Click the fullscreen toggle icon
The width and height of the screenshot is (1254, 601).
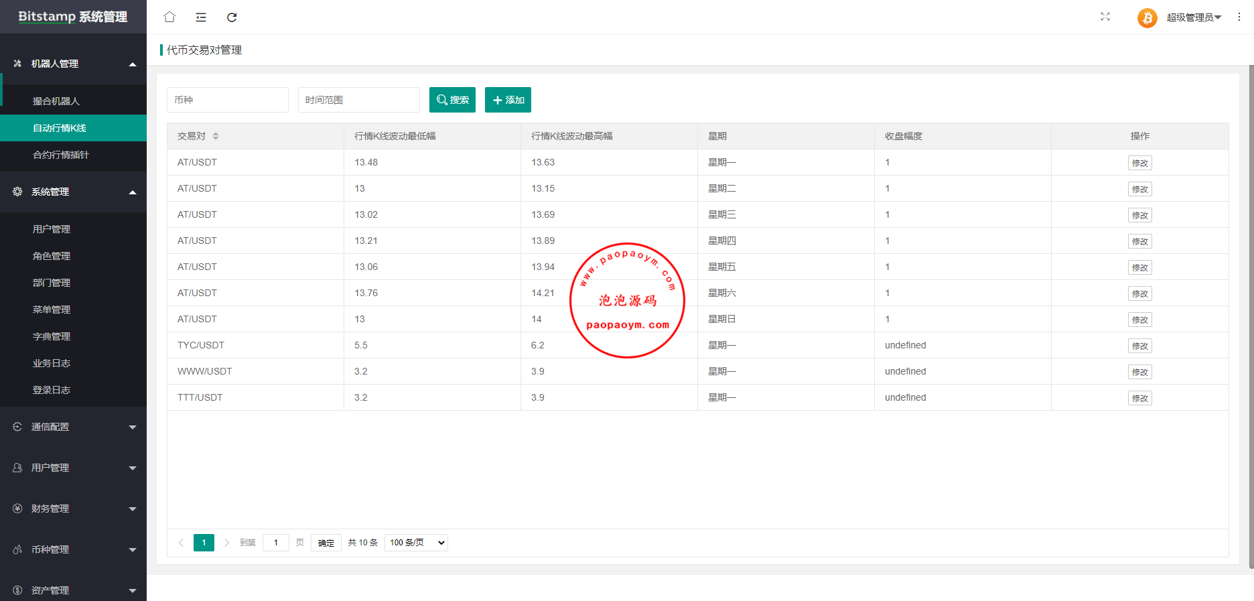point(1105,17)
